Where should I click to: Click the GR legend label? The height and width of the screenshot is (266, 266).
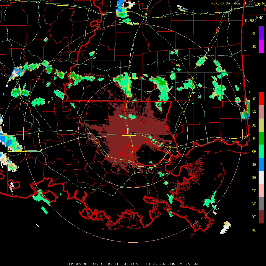click(254, 112)
